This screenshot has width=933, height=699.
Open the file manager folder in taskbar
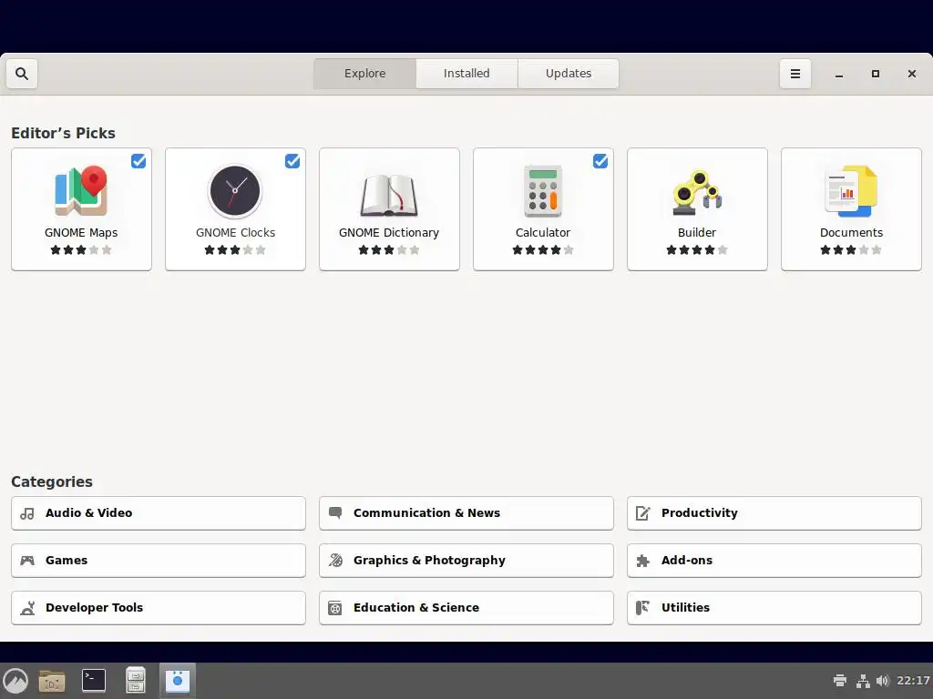52,681
